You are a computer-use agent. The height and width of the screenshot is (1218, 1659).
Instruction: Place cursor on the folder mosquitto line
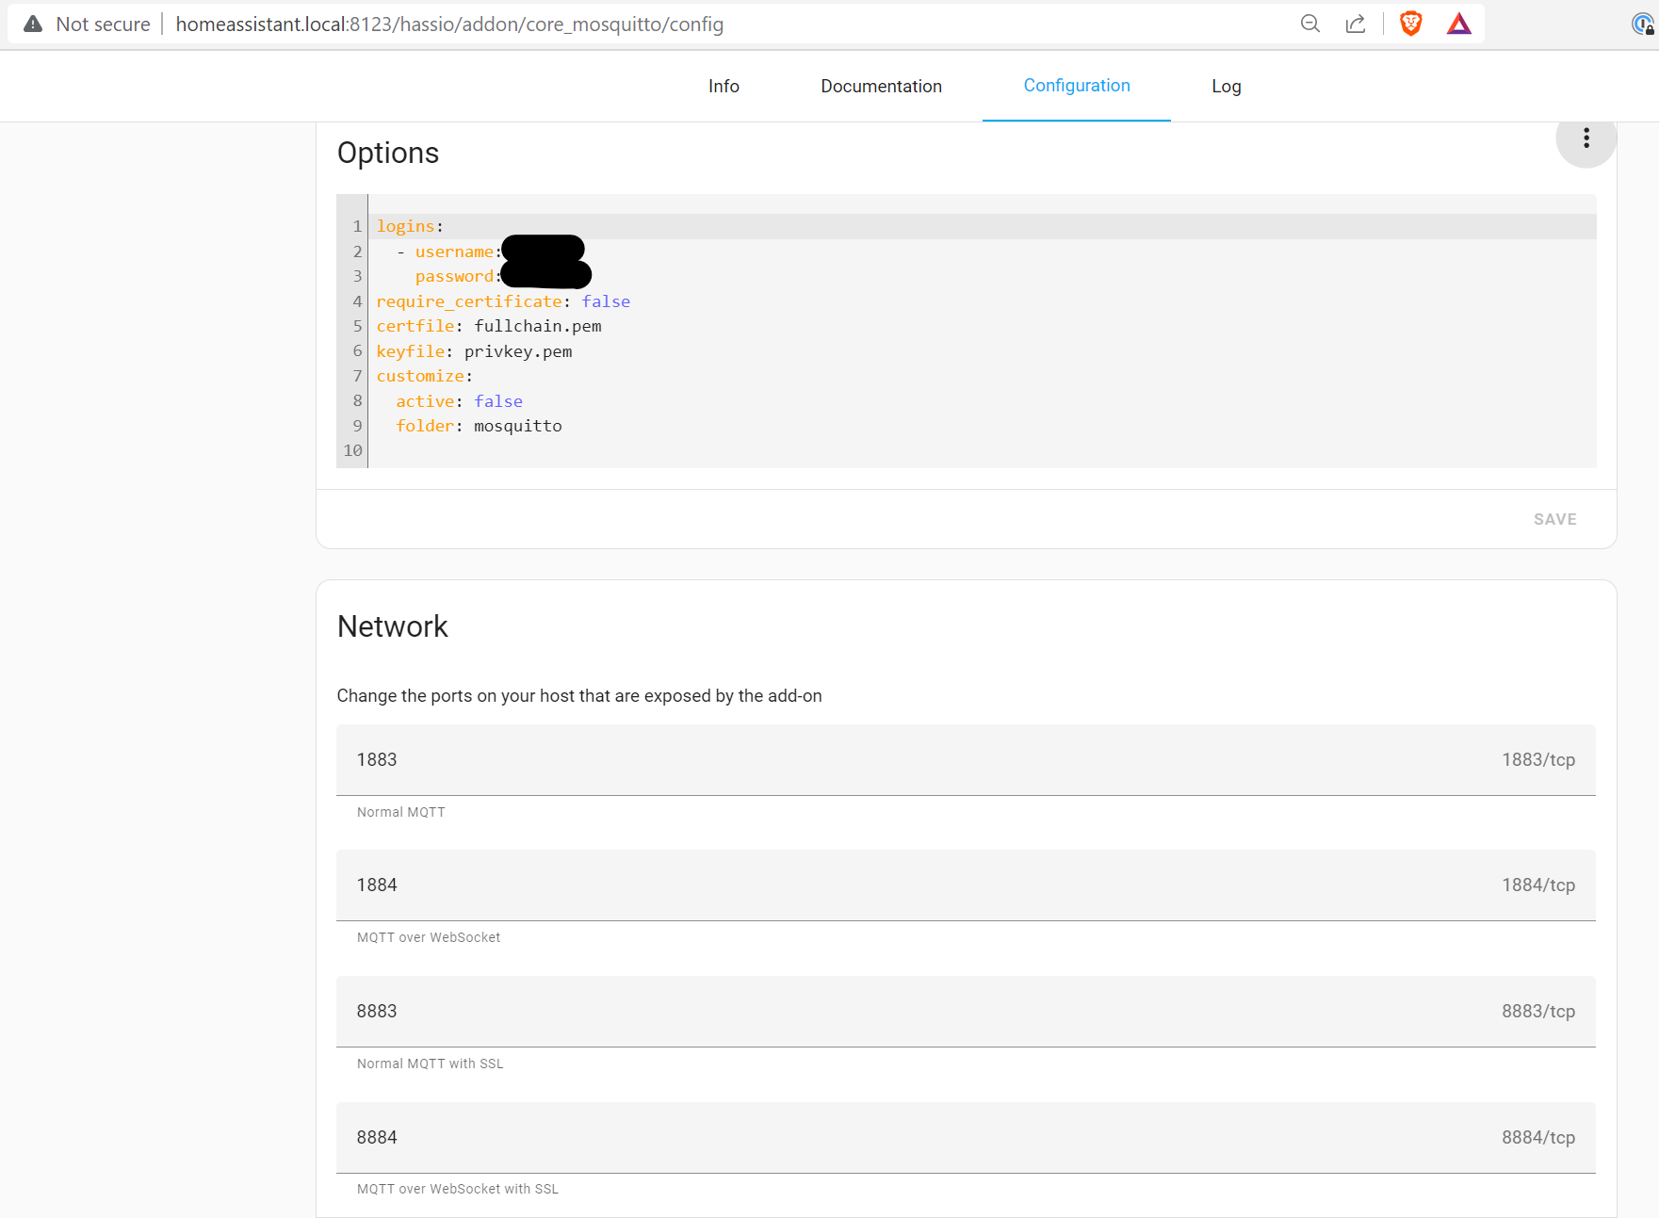tap(479, 426)
